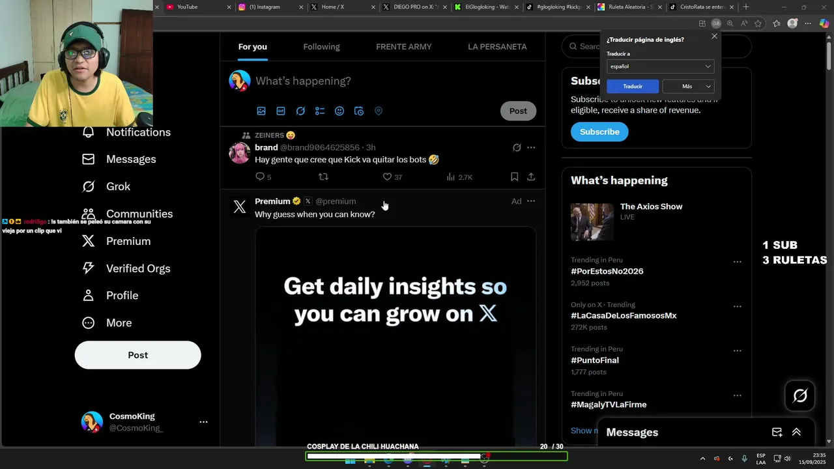Enhance post with Grok in composer
The width and height of the screenshot is (834, 469).
[300, 111]
